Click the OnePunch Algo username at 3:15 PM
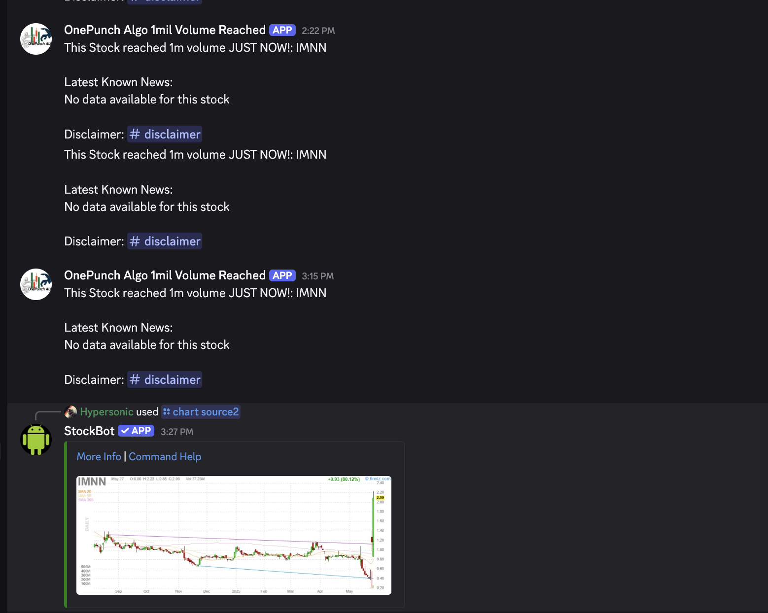This screenshot has height=613, width=768. coord(165,275)
